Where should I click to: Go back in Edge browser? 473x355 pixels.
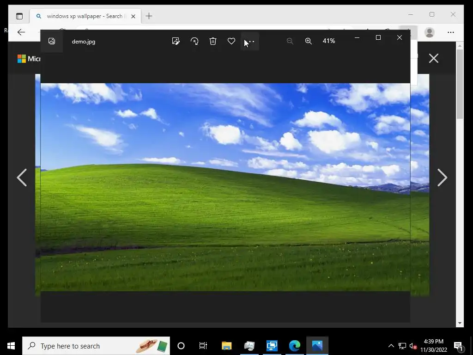tap(21, 32)
